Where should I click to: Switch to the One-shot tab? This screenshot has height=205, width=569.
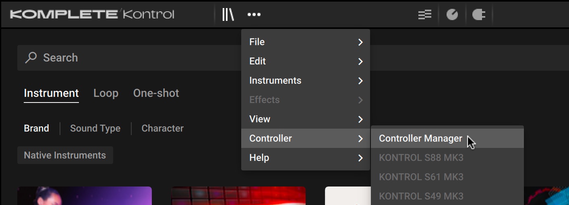[156, 93]
